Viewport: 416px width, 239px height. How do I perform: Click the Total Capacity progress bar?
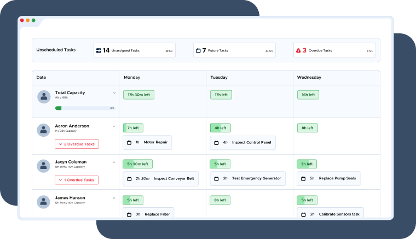[85, 108]
